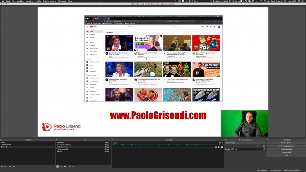Lock the Testo scena 3 source

(108, 147)
